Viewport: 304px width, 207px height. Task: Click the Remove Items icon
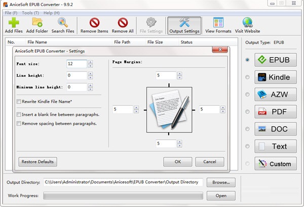point(94,23)
